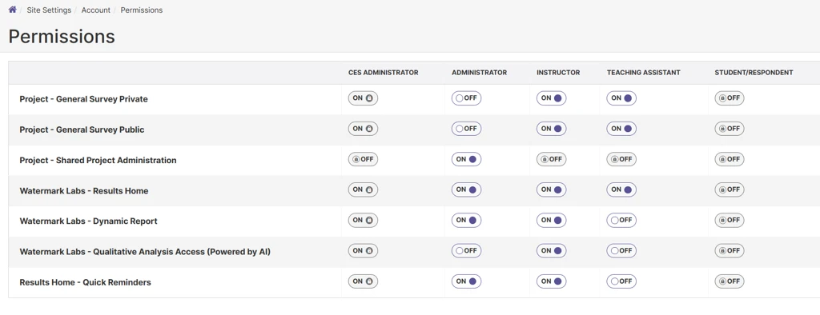Toggle CES Administrator for Shared Project Administration
820x315 pixels.
coord(363,159)
